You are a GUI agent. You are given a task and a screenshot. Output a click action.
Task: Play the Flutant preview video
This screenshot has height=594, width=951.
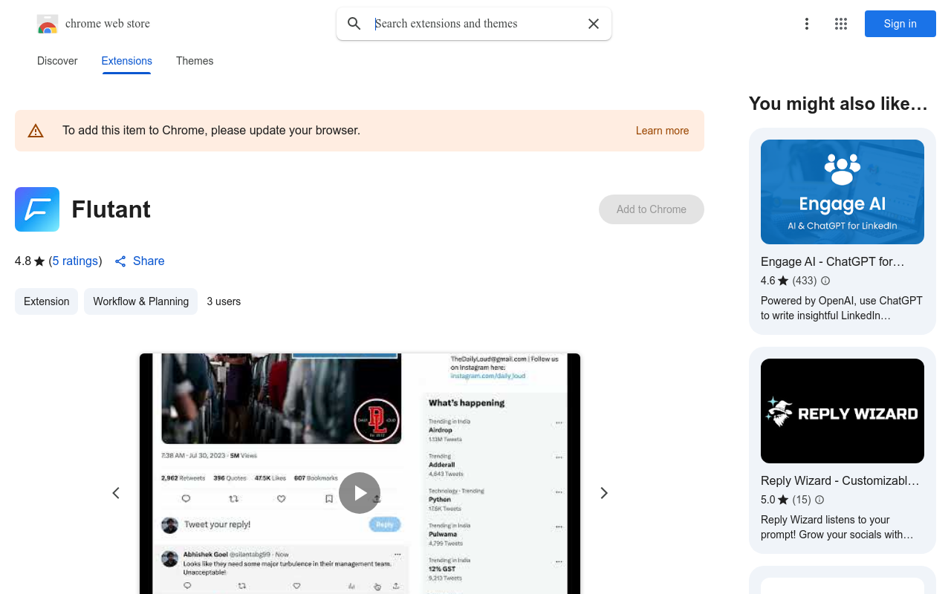360,493
